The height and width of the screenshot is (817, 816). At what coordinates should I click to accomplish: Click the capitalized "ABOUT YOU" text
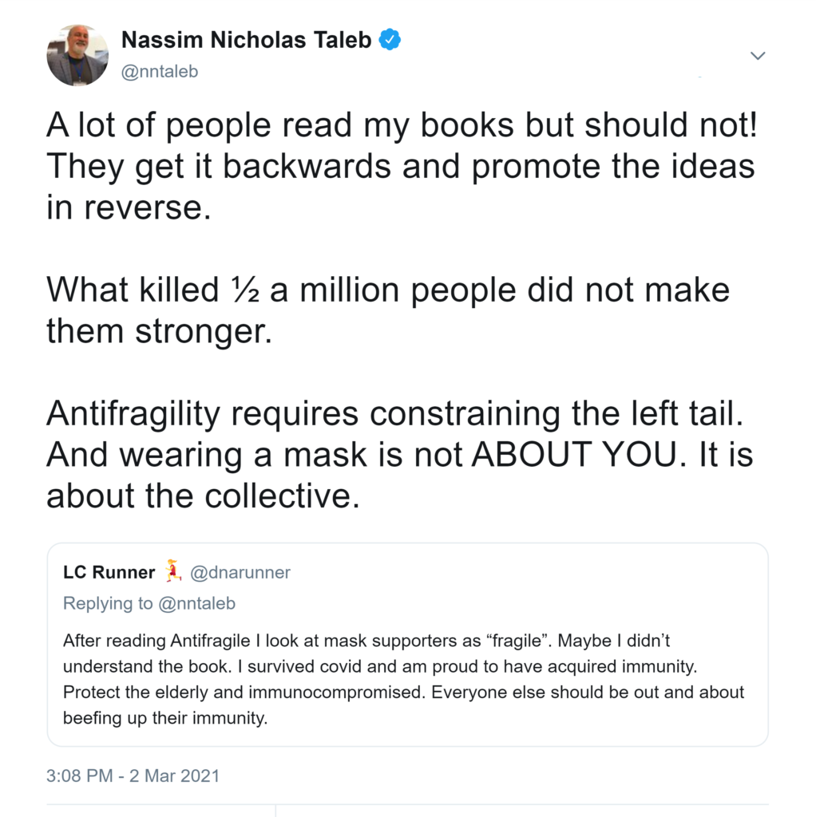pyautogui.click(x=572, y=455)
